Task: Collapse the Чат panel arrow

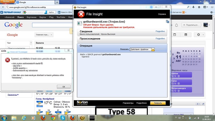Action: click(x=31, y=43)
